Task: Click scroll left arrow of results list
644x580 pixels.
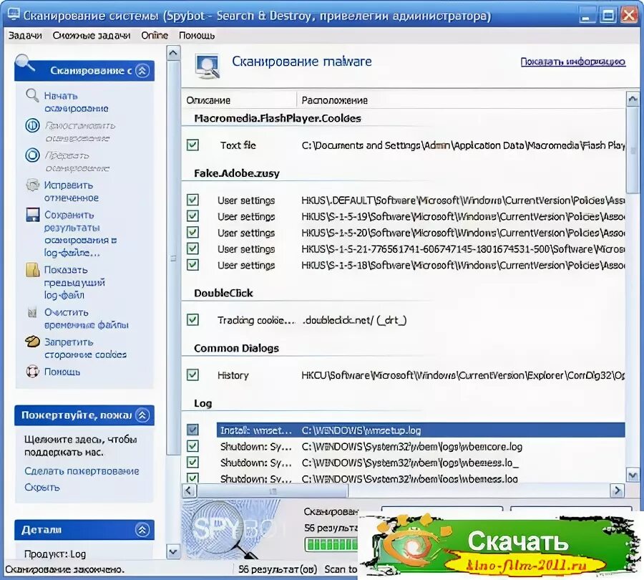Action: [188, 490]
